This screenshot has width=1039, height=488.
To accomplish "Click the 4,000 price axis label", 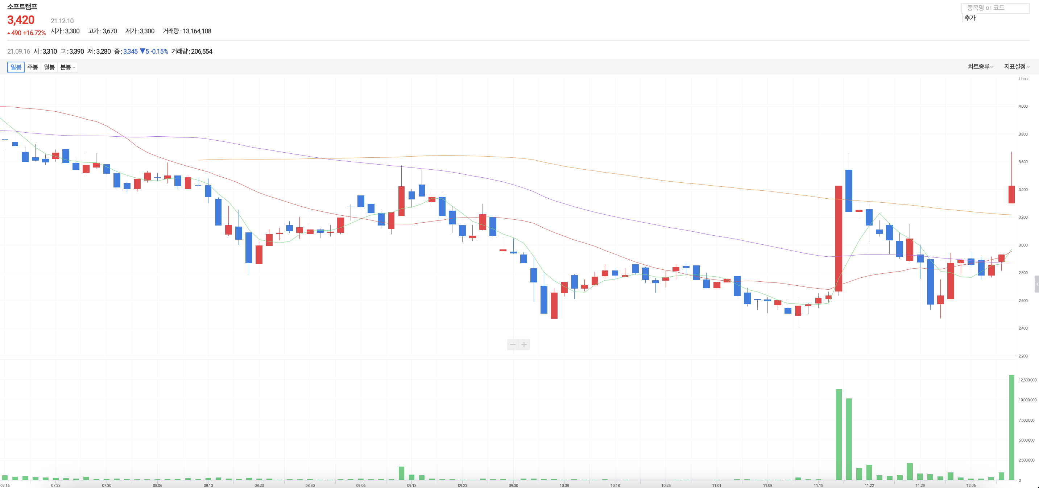I will click(x=1023, y=106).
